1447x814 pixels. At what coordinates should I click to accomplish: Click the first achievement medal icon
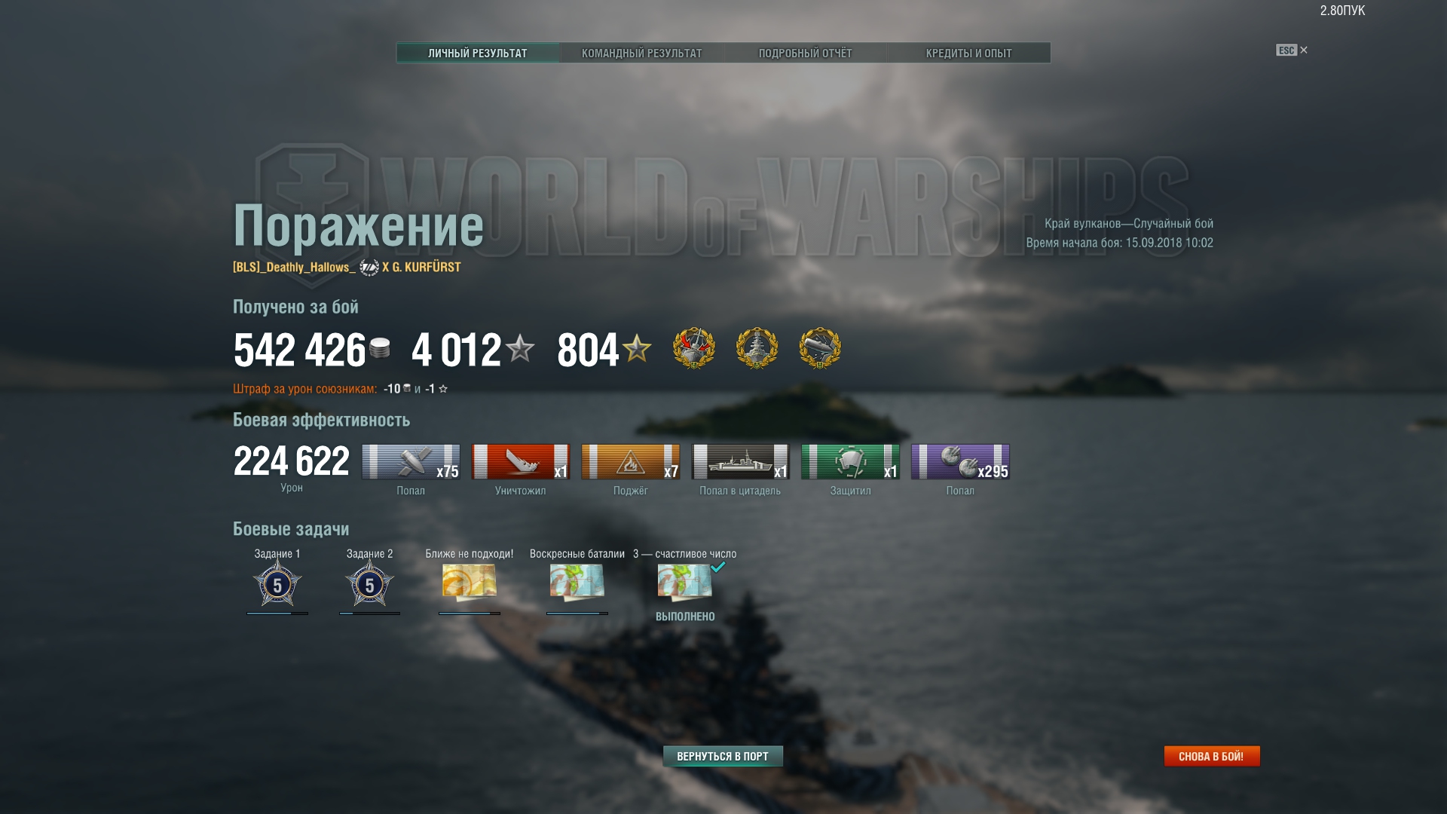694,348
